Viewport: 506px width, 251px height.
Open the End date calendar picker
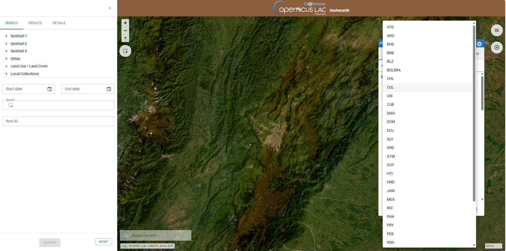[x=109, y=89]
